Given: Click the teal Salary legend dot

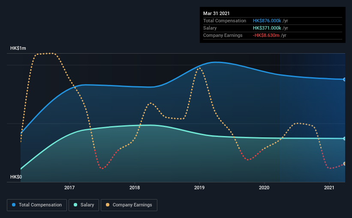Looking at the screenshot, I should pyautogui.click(x=75, y=205).
